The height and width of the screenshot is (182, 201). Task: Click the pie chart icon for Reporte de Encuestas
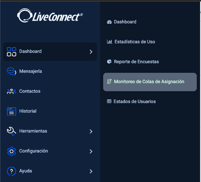coord(109,62)
